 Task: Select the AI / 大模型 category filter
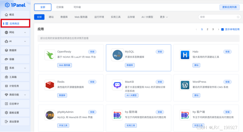[x=147, y=17]
